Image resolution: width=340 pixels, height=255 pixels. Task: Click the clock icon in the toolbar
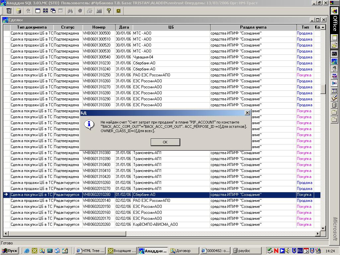pyautogui.click(x=119, y=11)
